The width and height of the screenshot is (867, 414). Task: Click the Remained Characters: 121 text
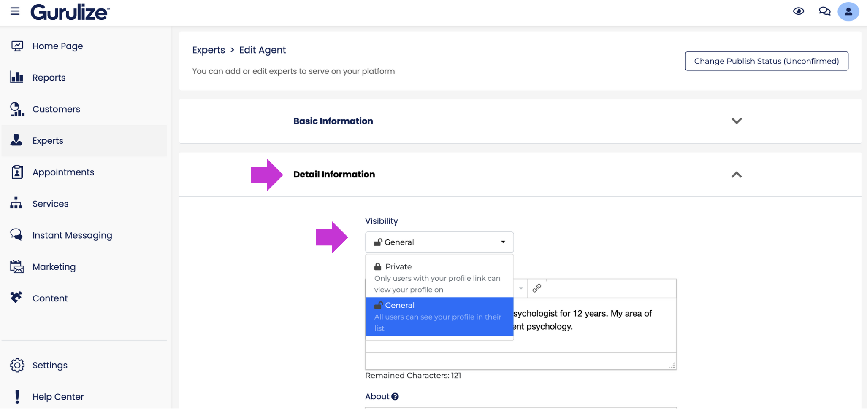[x=413, y=375]
